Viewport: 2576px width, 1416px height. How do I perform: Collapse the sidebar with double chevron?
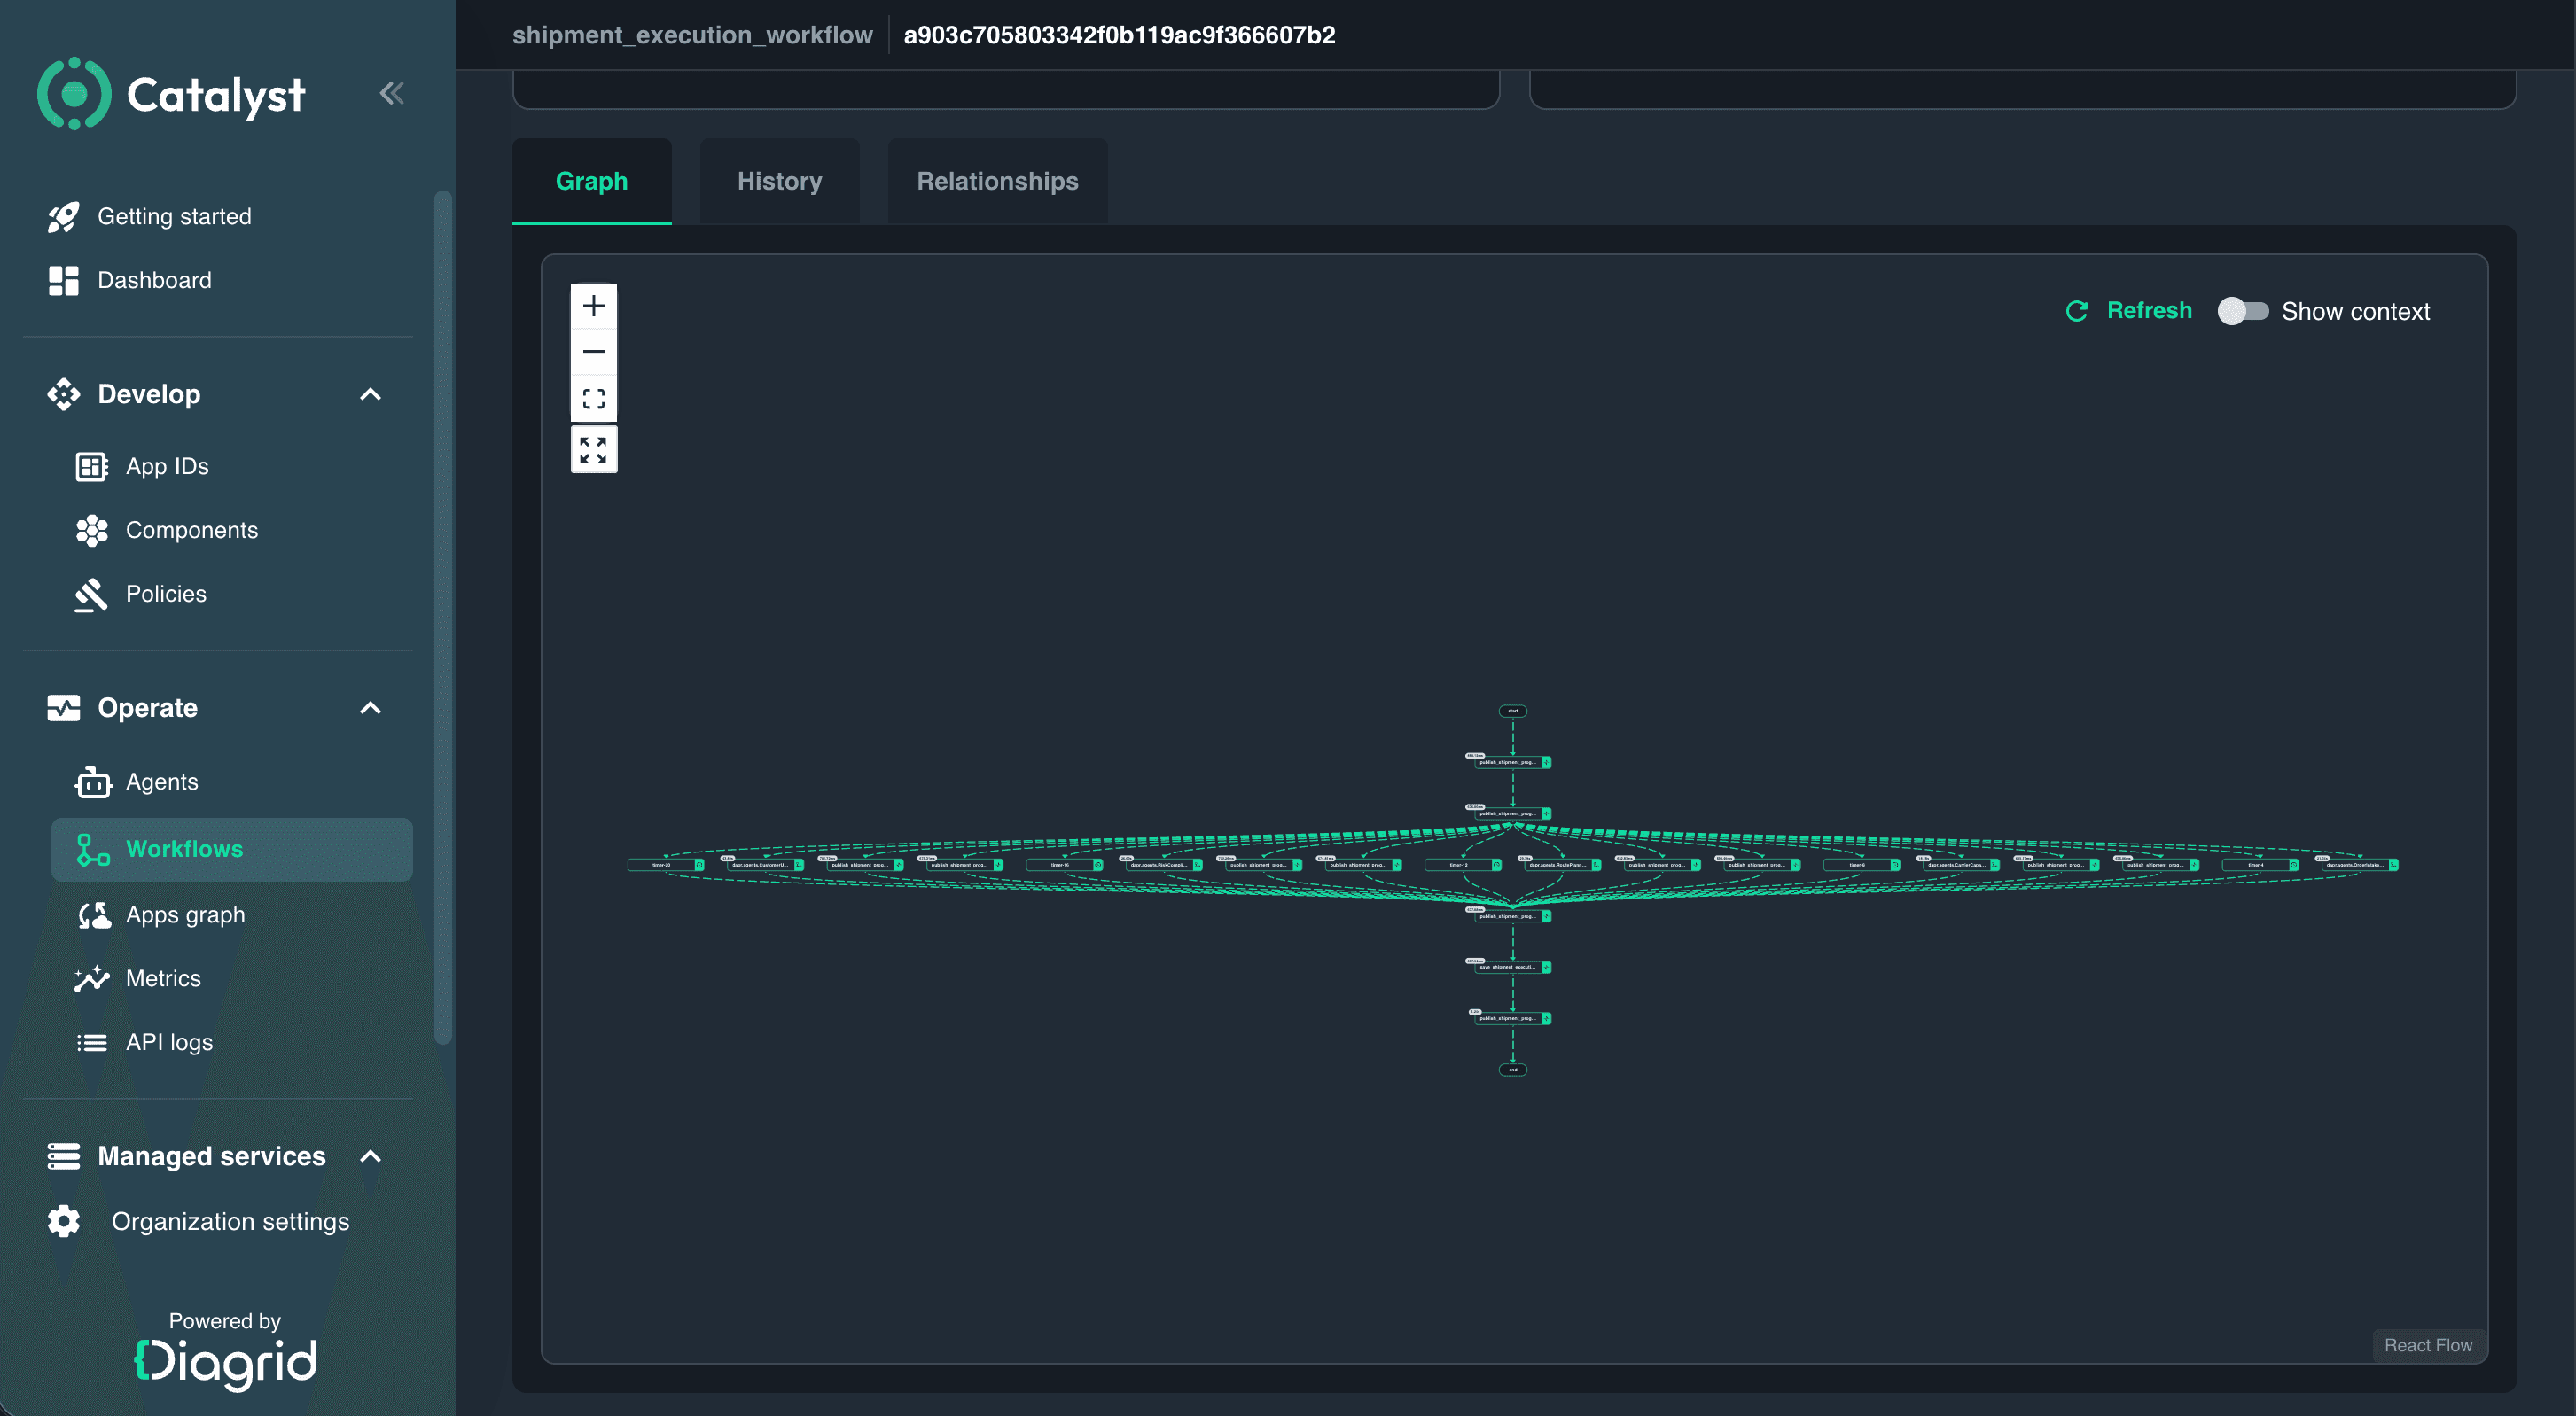(x=391, y=94)
